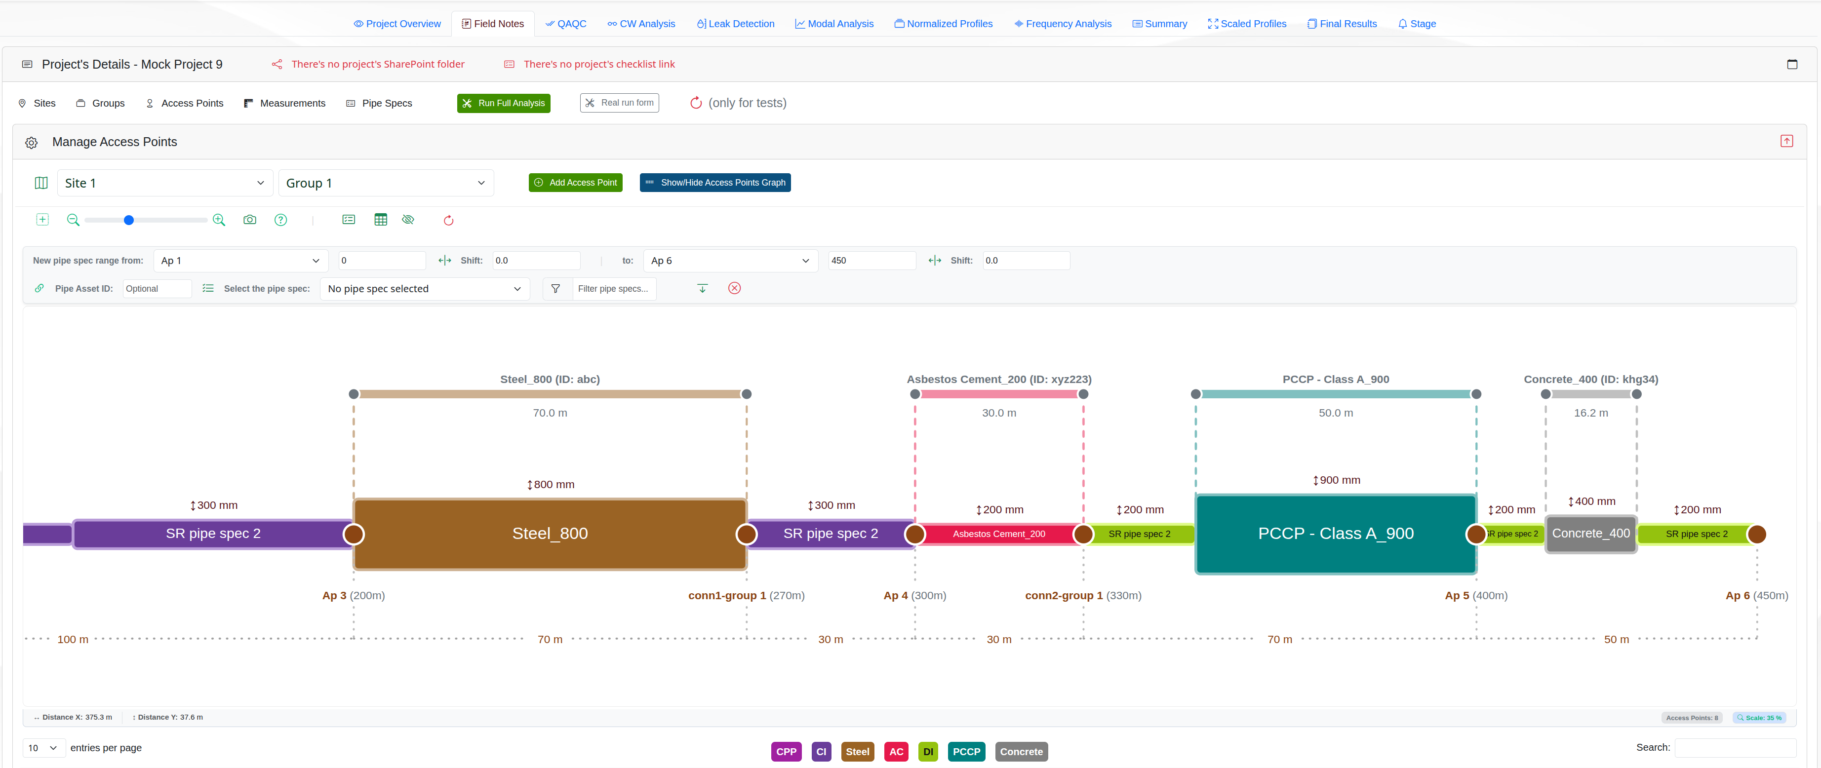Take a graph snapshot with camera icon
Screen dimensions: 1821x768
click(249, 220)
